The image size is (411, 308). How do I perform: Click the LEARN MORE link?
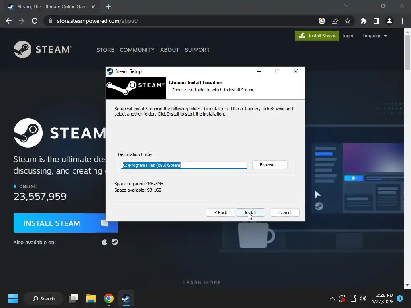coord(202,283)
